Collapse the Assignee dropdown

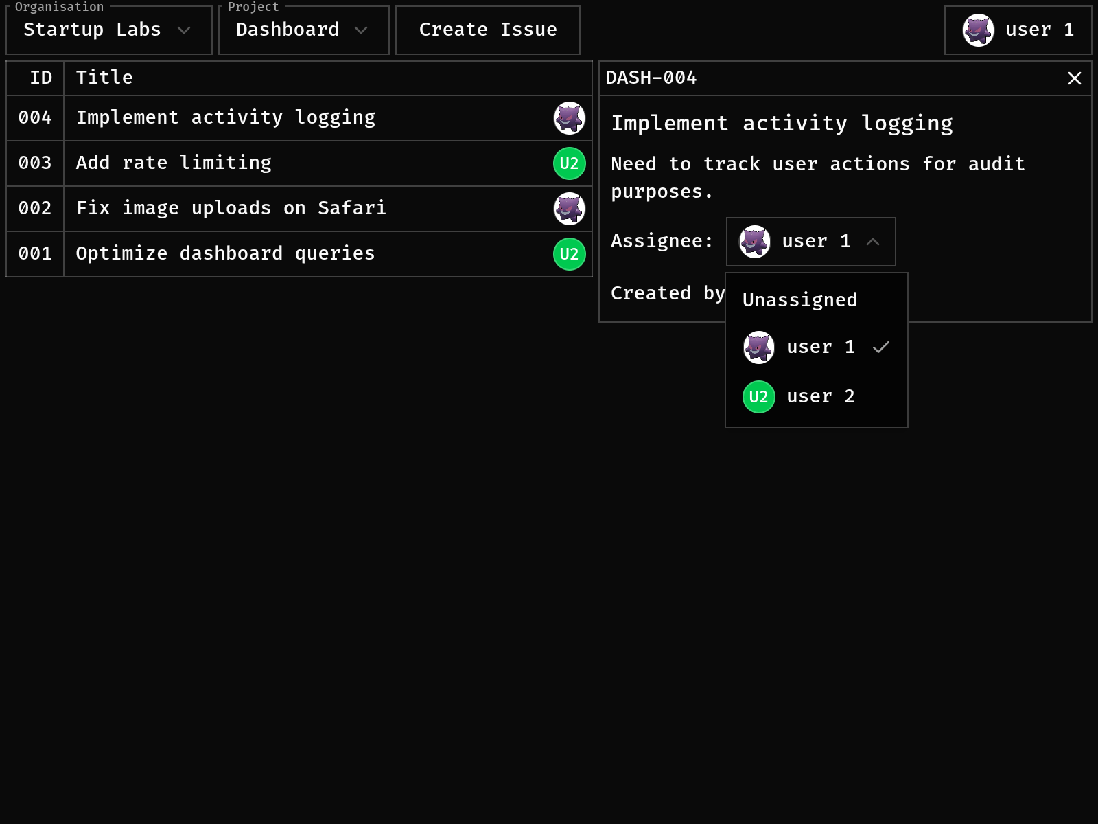810,242
